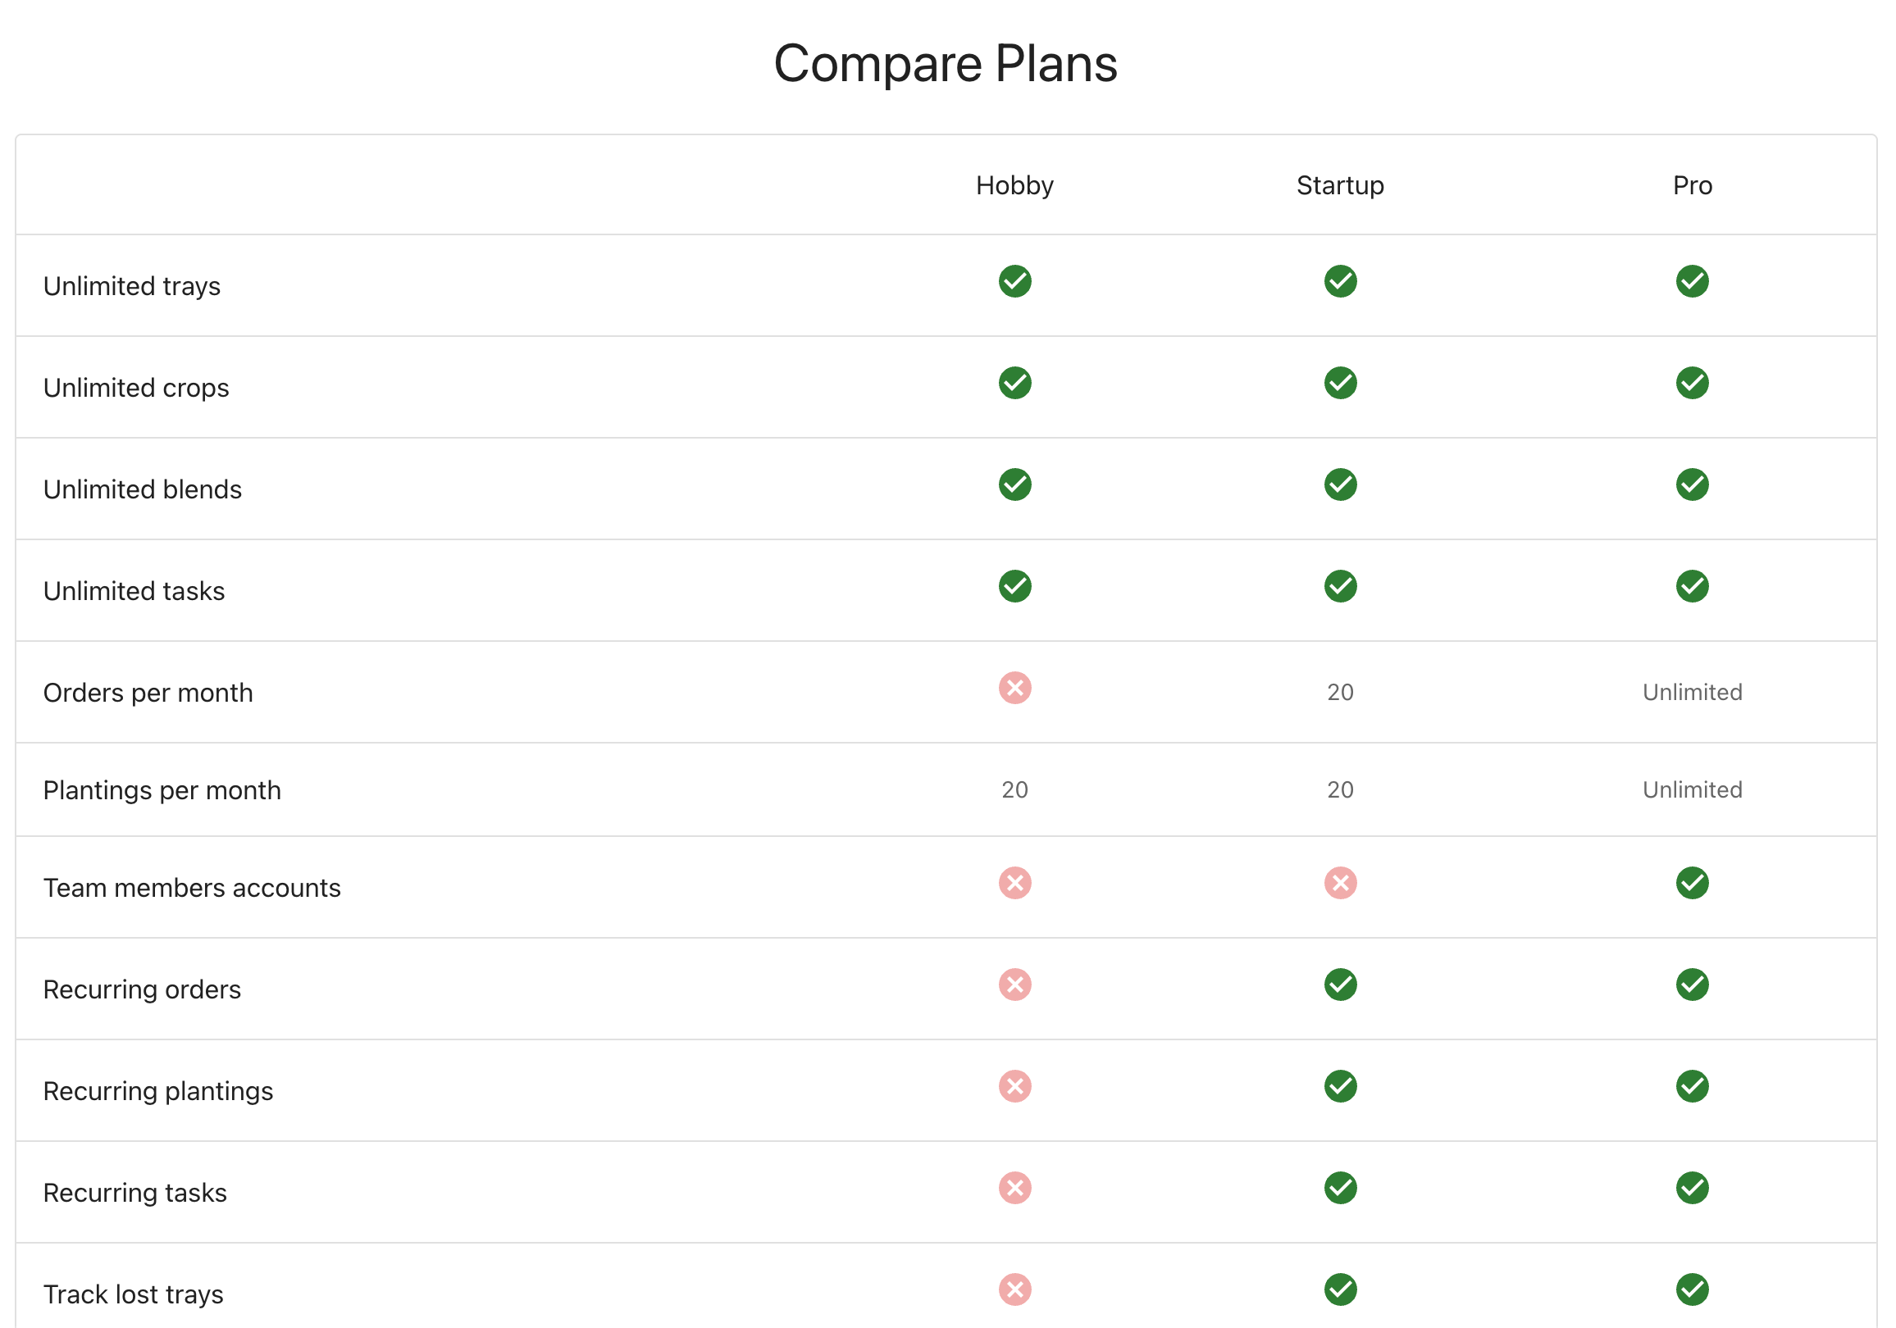The height and width of the screenshot is (1328, 1896).
Task: Click the Hobby 20 value for Plantings per month
Action: (x=1015, y=790)
